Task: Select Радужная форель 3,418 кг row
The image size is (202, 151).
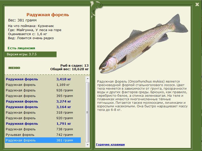Action: tap(43, 79)
